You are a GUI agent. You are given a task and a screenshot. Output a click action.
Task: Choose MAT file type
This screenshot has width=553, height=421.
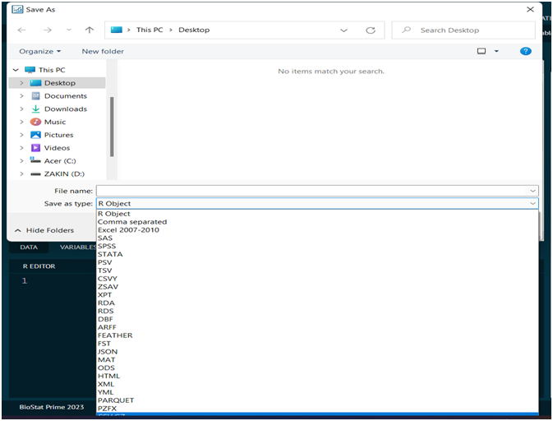pos(317,360)
